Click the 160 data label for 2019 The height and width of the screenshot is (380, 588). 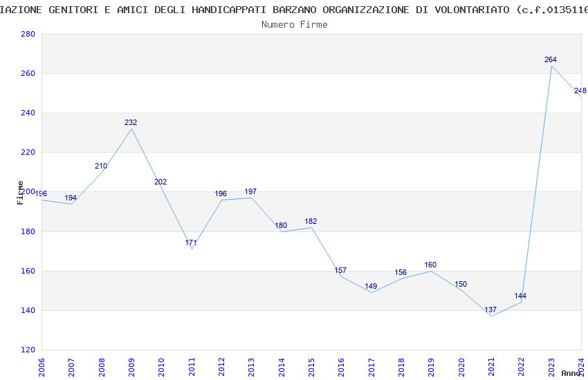click(430, 265)
